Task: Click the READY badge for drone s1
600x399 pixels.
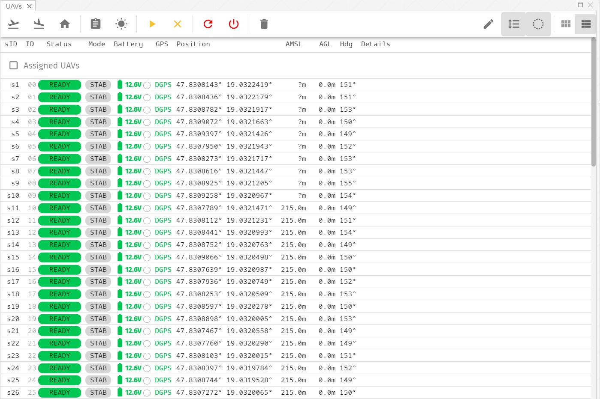Action: point(59,84)
